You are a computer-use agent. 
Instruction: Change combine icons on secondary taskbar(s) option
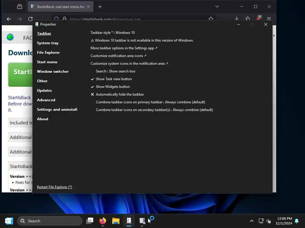[154, 110]
